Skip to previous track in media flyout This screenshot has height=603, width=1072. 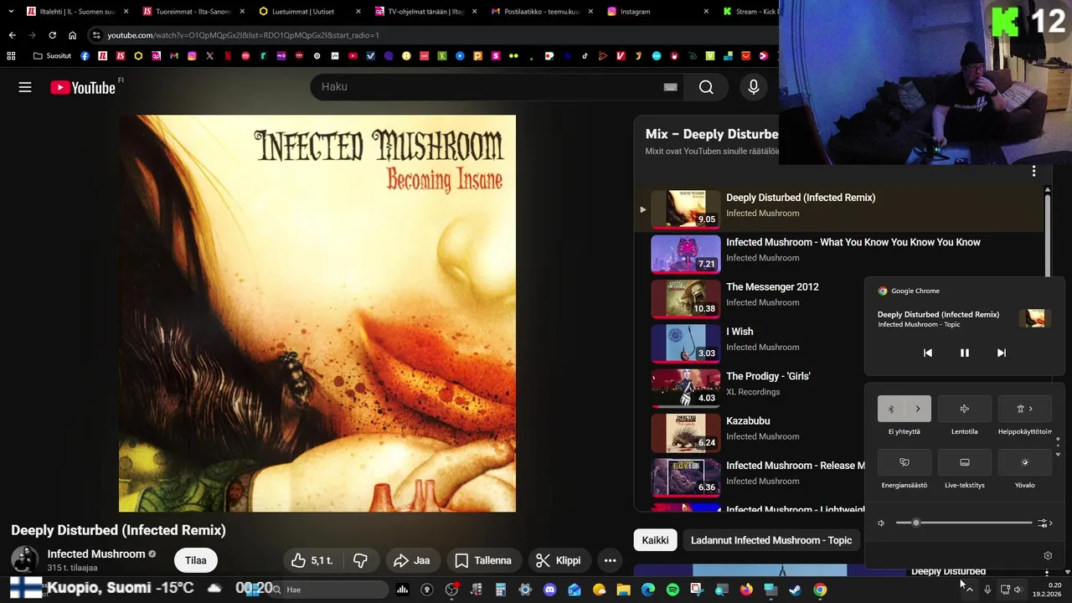click(x=928, y=353)
